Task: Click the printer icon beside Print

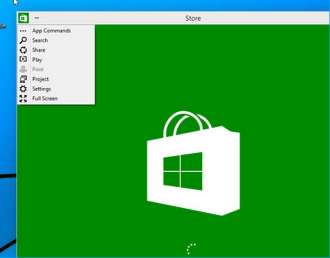Action: click(x=23, y=69)
